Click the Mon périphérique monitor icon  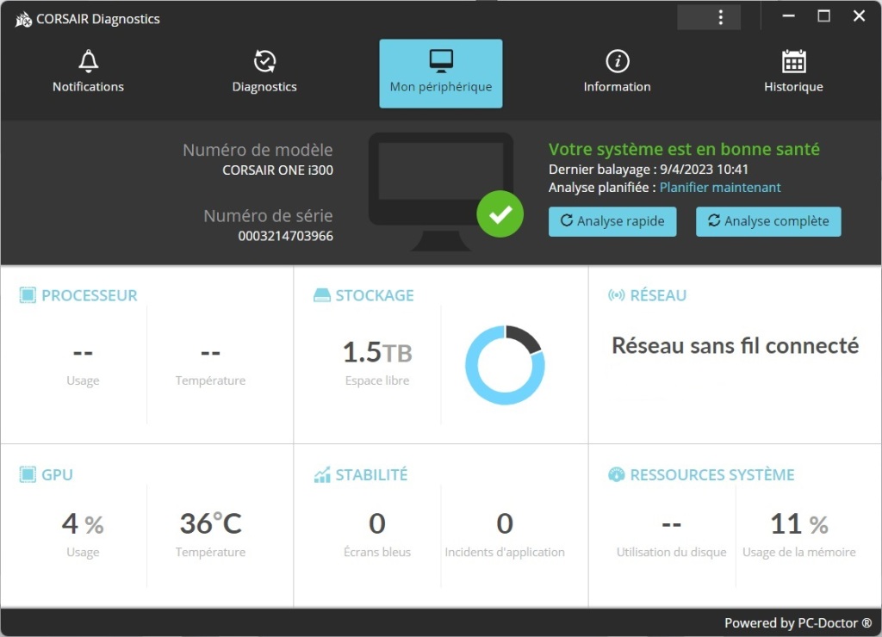[x=440, y=60]
